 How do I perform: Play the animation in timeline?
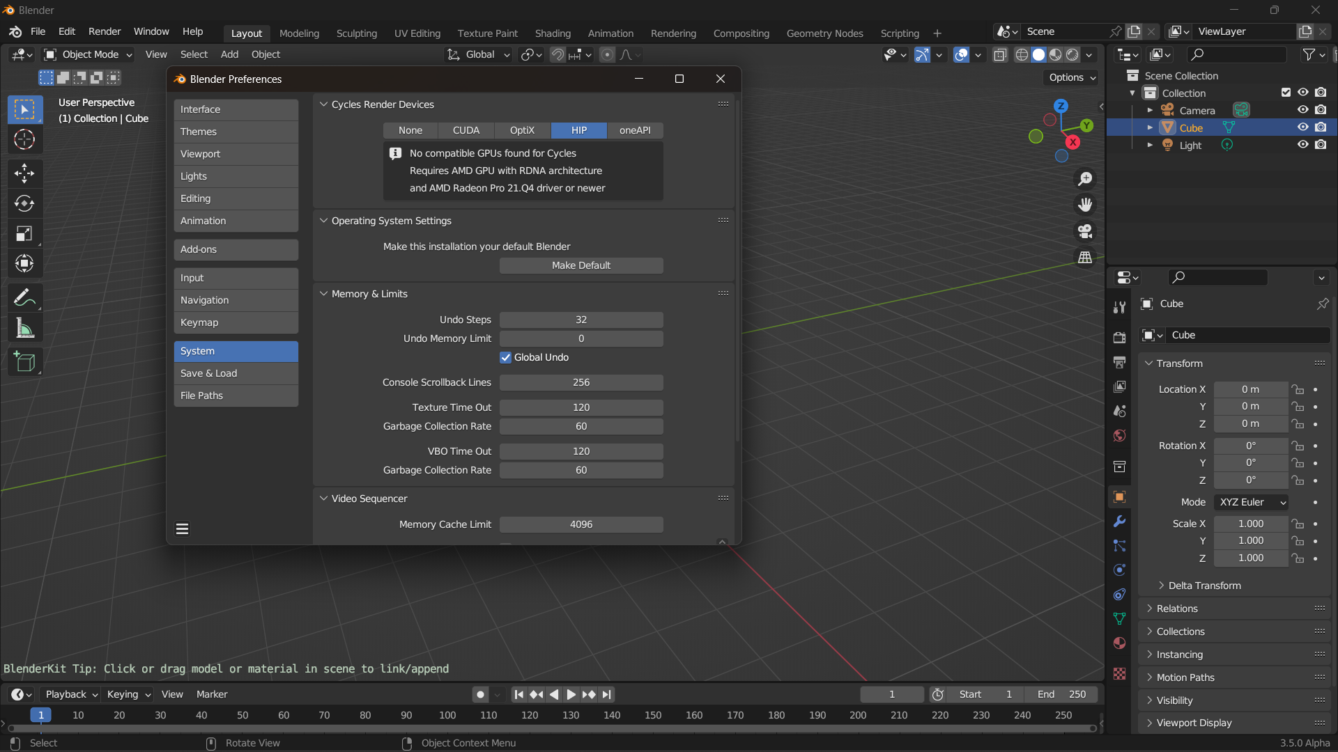click(x=571, y=694)
